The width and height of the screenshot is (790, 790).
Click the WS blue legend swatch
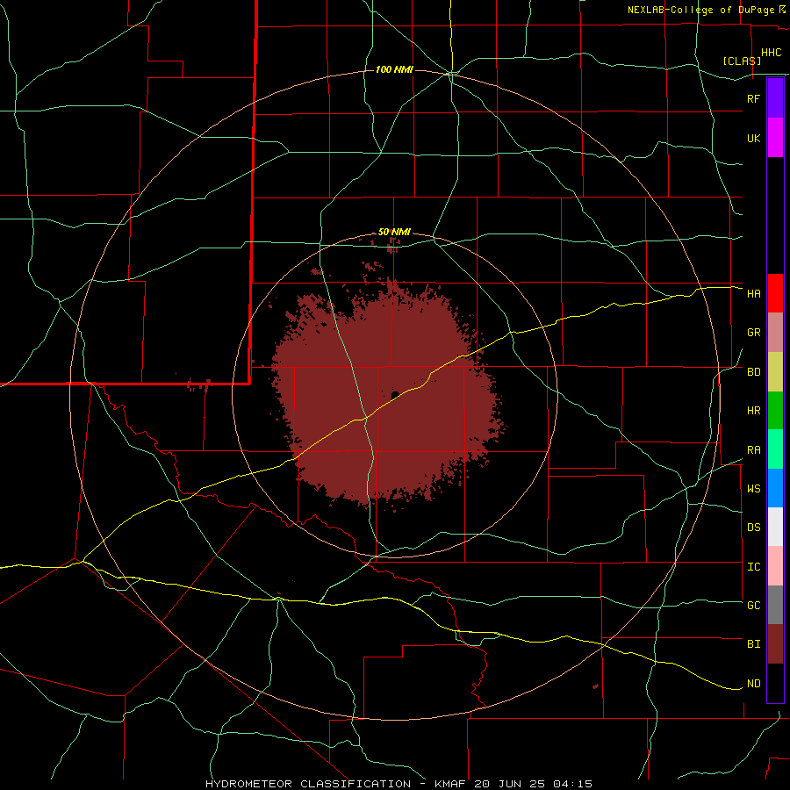click(775, 488)
